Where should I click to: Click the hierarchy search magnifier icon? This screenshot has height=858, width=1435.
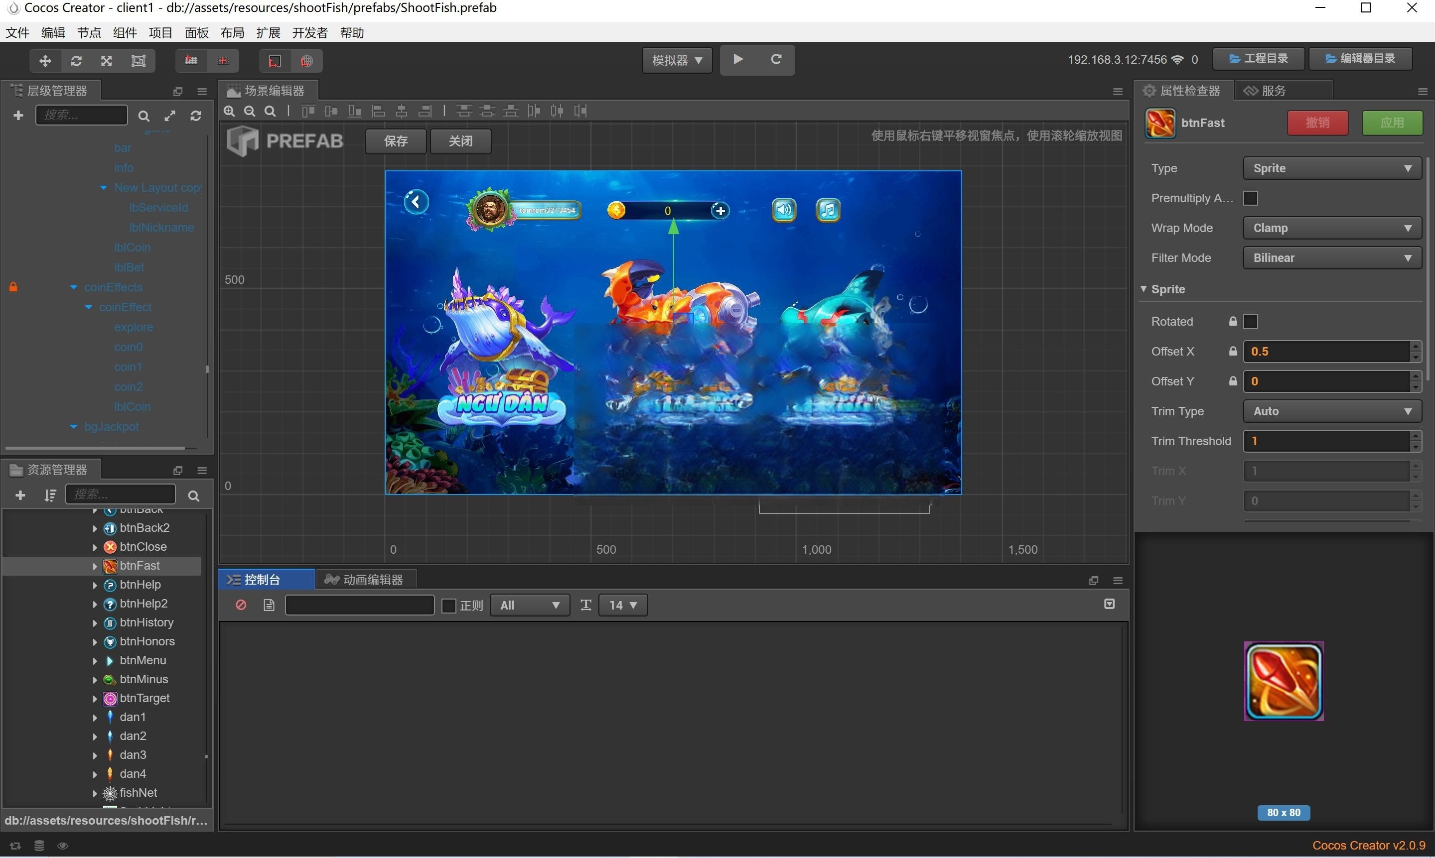tap(143, 116)
